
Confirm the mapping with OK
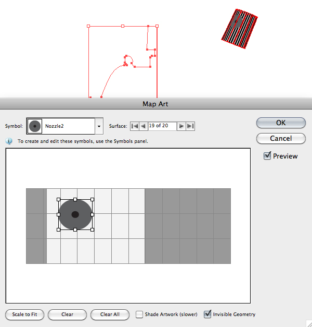281,123
